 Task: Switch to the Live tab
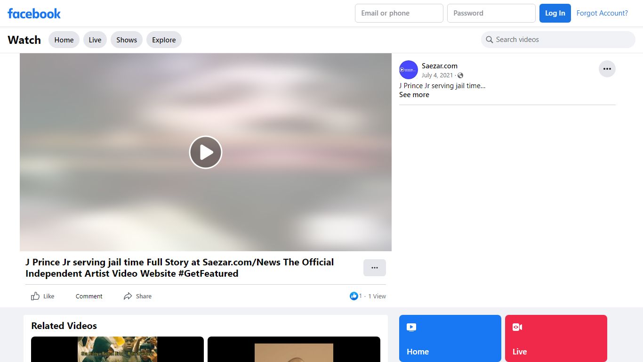tap(95, 40)
